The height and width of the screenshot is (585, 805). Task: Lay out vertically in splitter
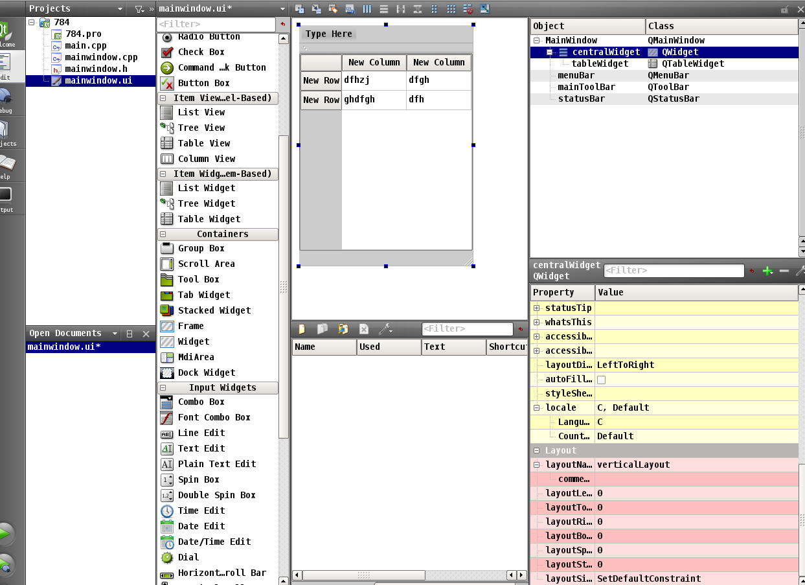tap(418, 9)
